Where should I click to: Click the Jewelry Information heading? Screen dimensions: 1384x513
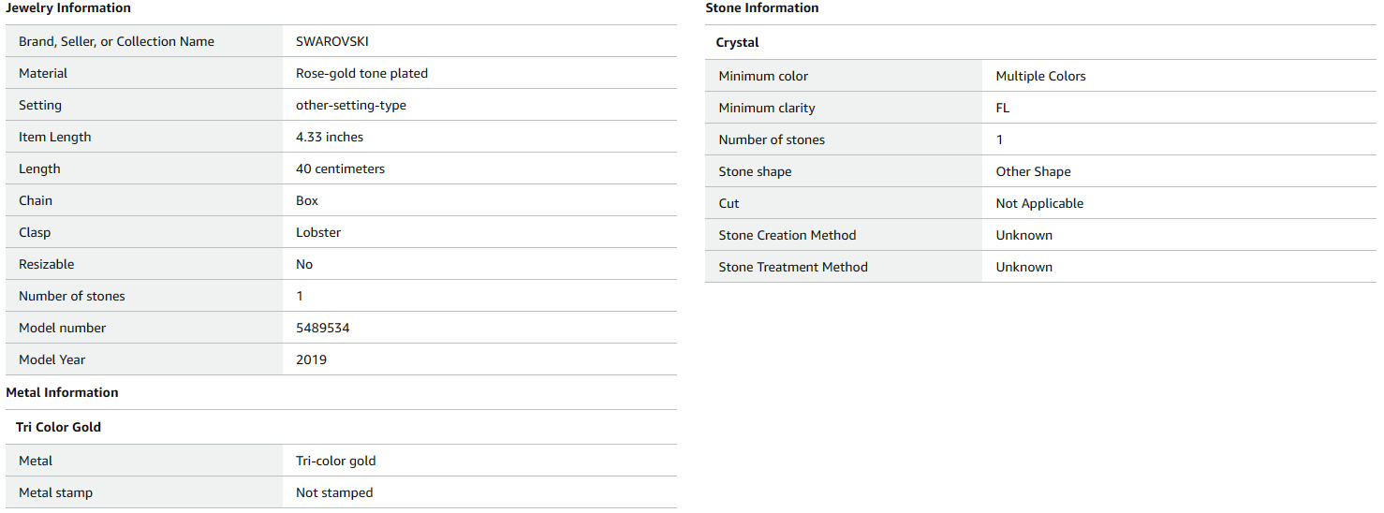[x=68, y=7]
